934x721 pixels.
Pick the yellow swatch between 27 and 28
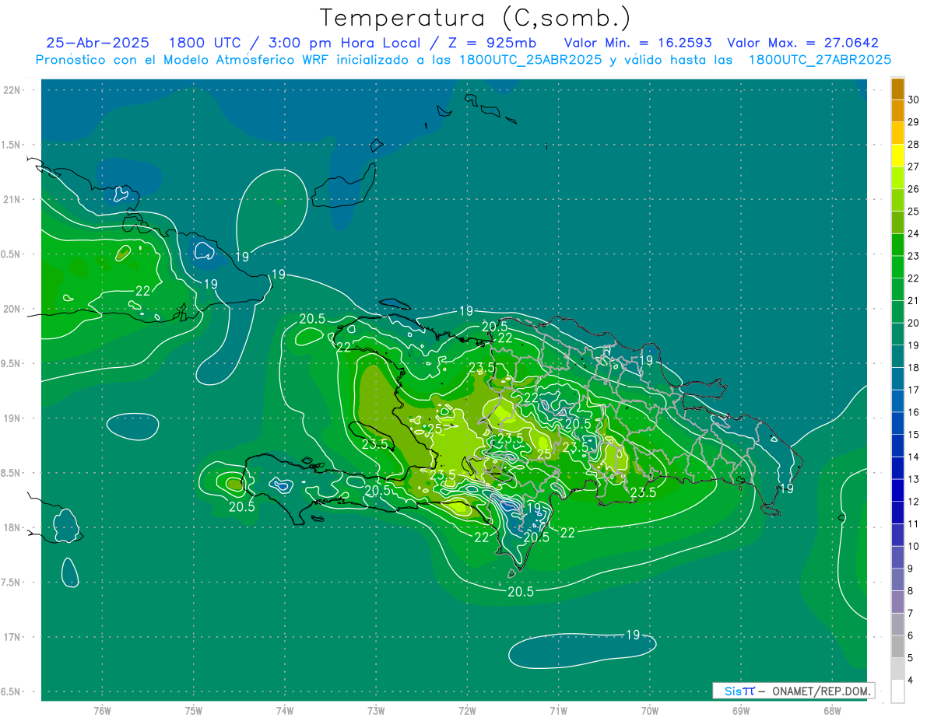click(897, 156)
